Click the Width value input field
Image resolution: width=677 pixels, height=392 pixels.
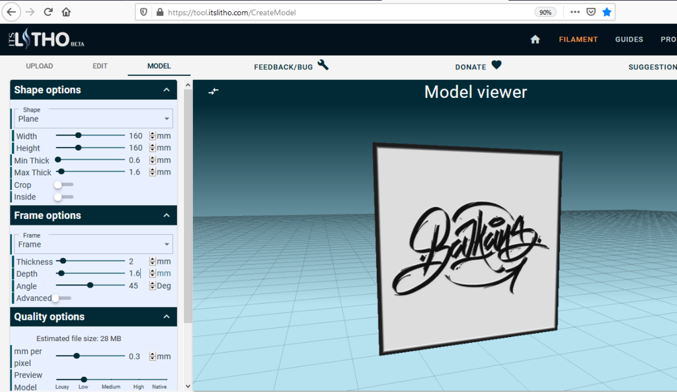pos(138,136)
